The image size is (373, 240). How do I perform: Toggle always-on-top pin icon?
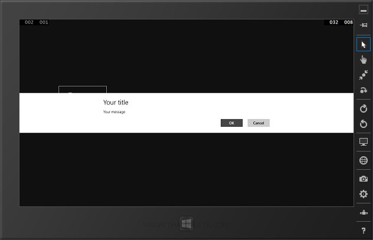363,25
